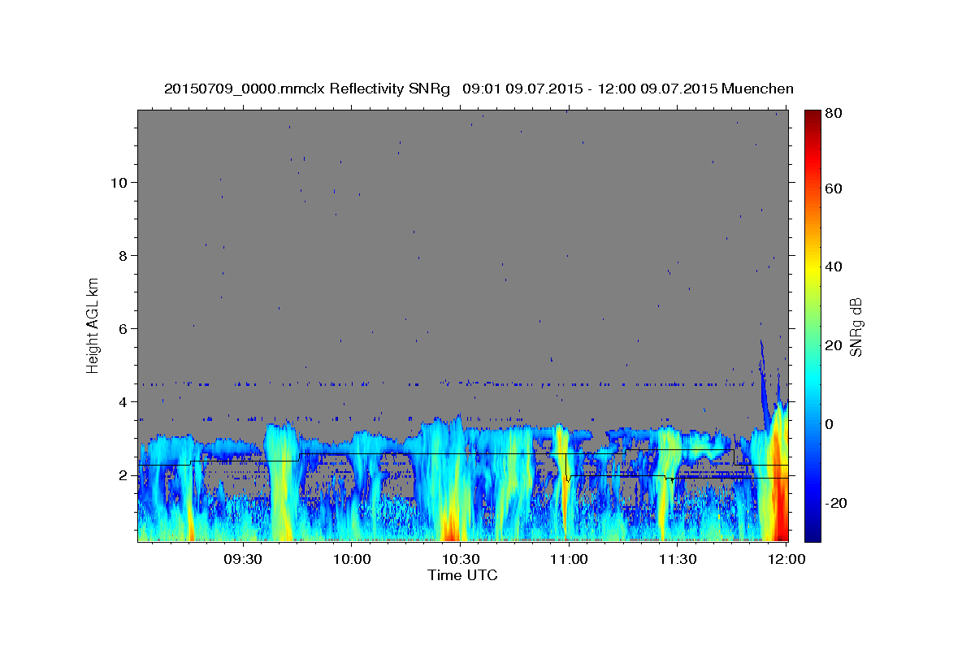Click the 'Height AGL km' axis label
Image resolution: width=975 pixels, height=650 pixels.
(93, 325)
